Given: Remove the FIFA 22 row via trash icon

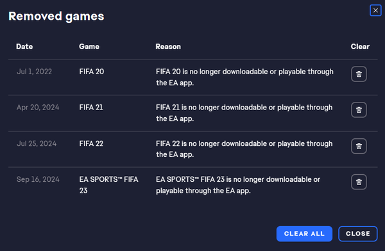Looking at the screenshot, I should (359, 146).
